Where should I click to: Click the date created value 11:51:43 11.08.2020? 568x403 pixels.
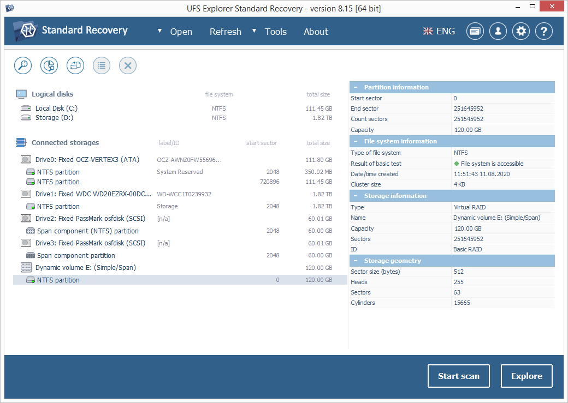(x=482, y=174)
